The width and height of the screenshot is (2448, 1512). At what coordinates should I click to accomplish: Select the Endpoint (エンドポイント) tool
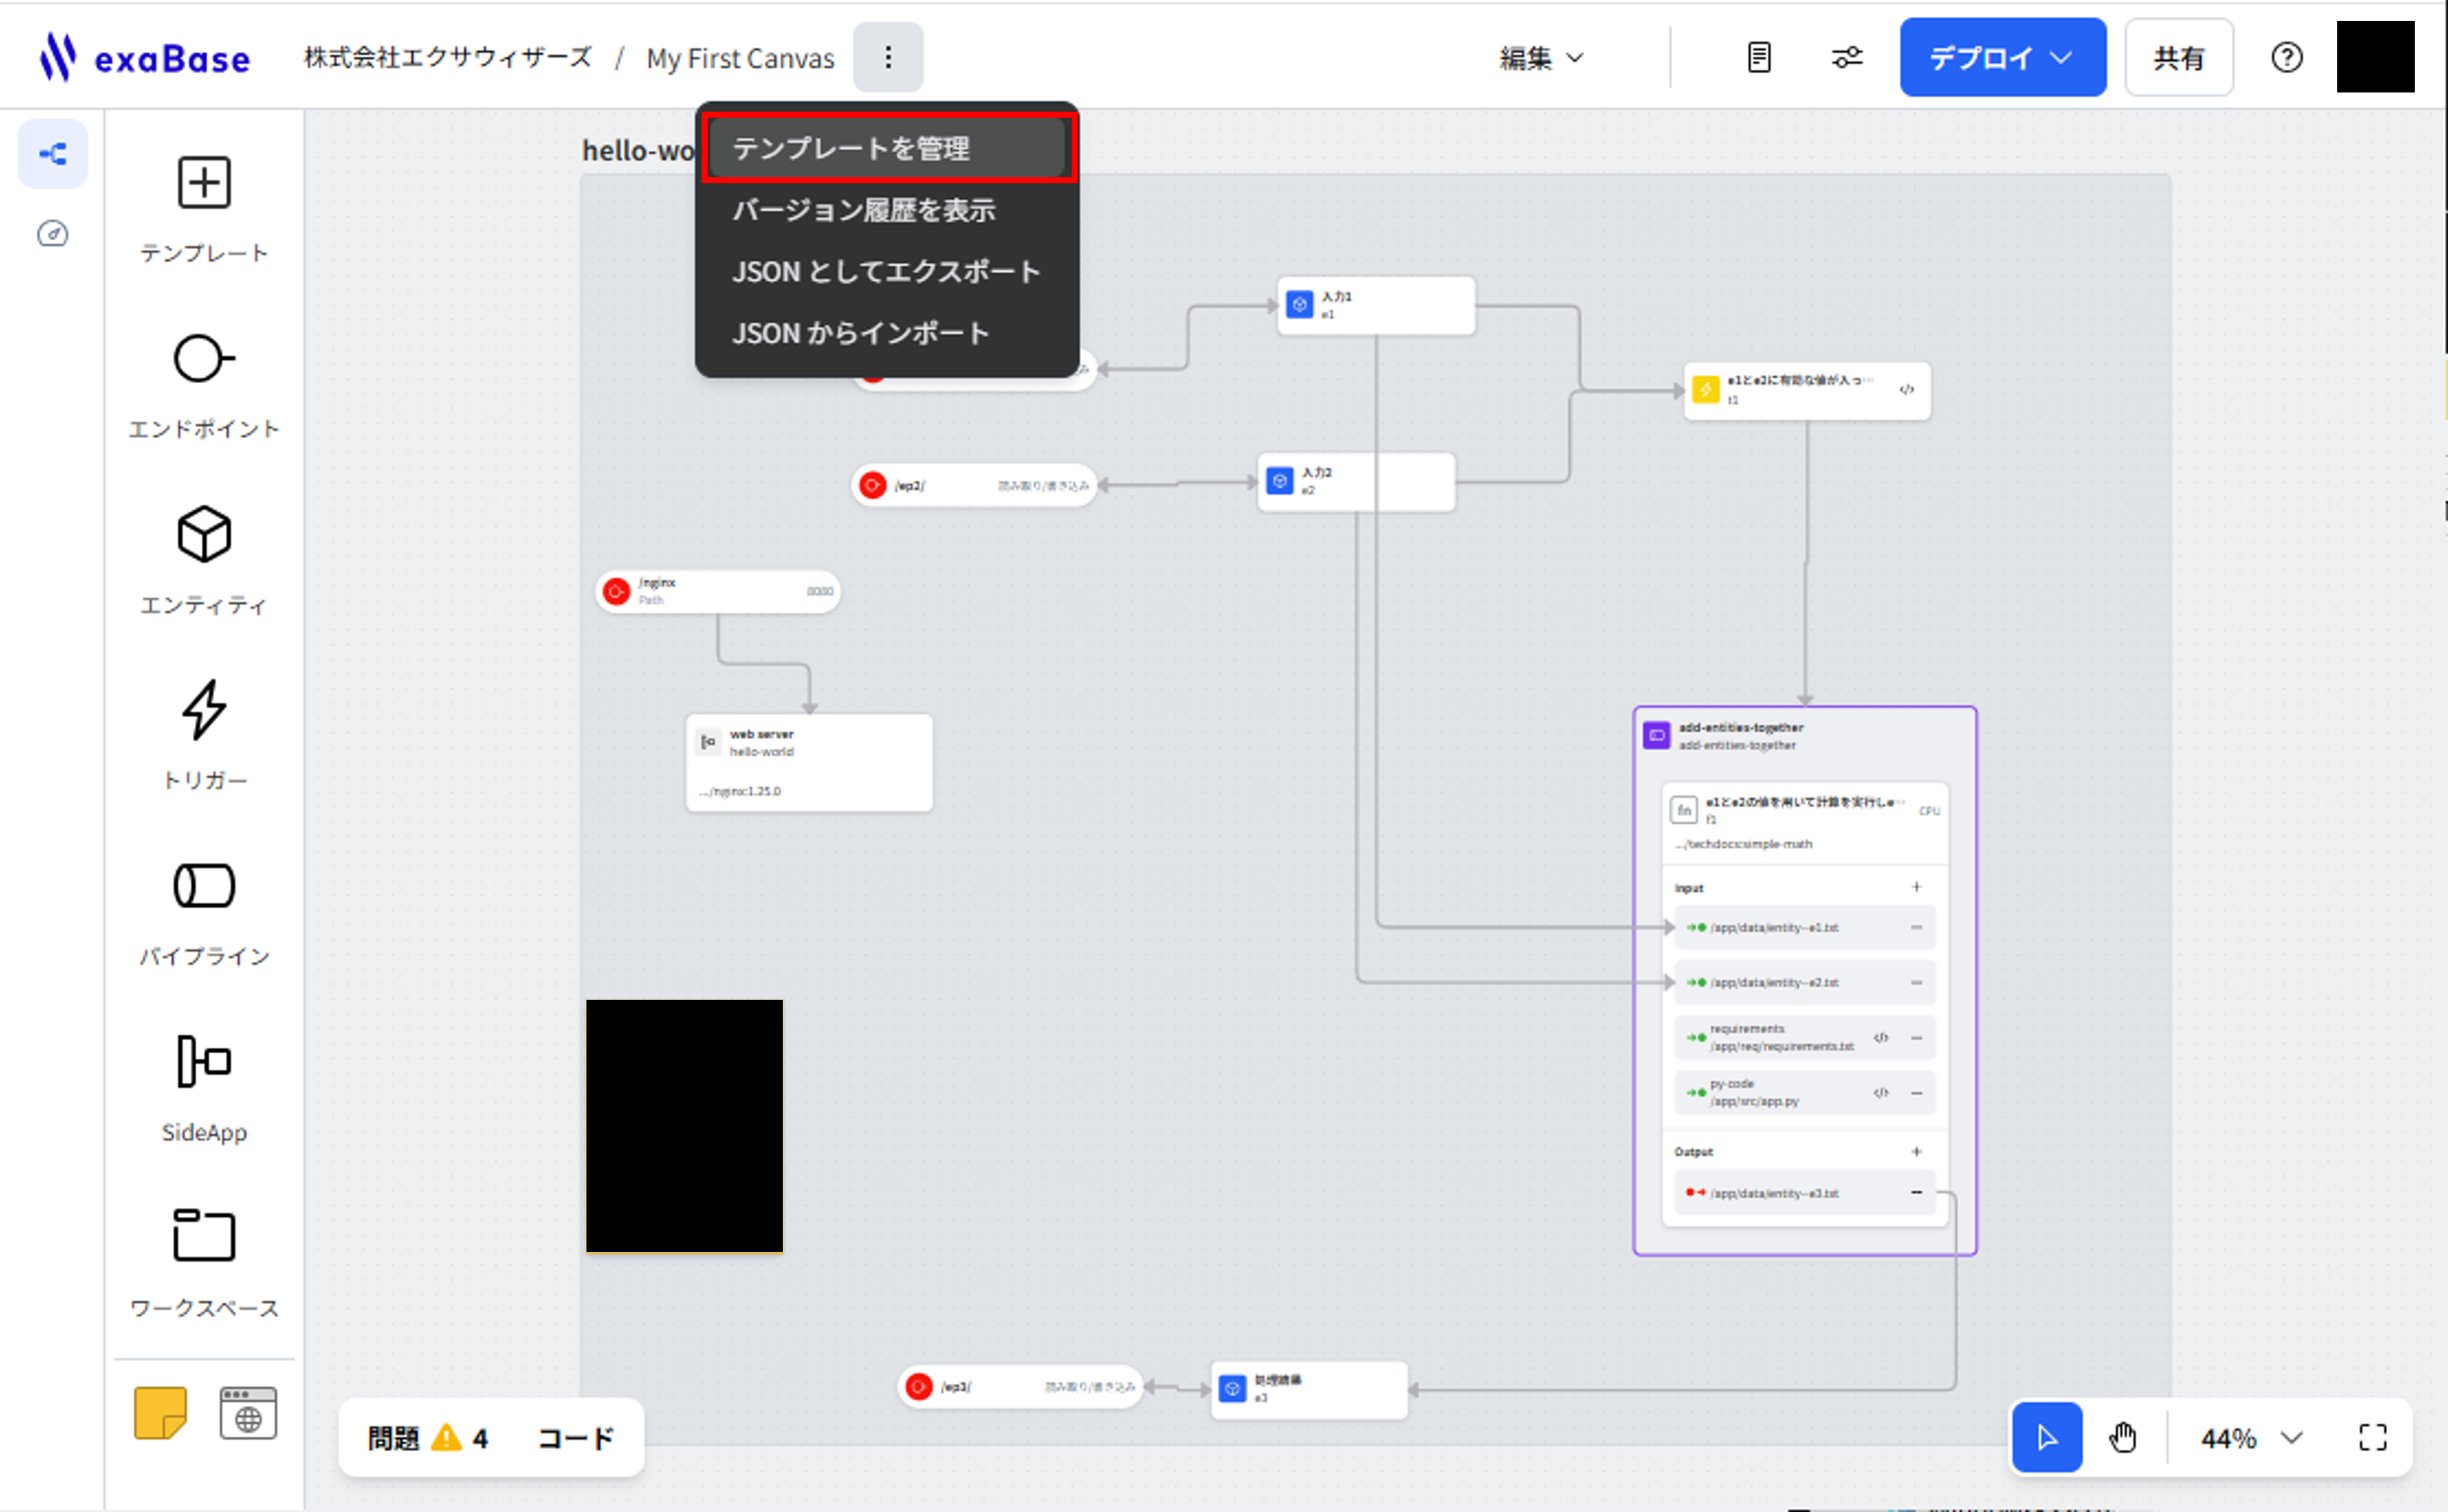204,359
